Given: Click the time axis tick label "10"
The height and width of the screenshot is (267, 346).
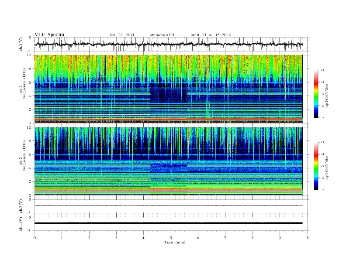Looking at the screenshot, I should tap(307, 238).
